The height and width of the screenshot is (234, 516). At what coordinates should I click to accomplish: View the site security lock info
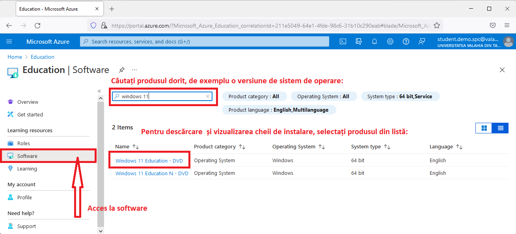tap(104, 25)
